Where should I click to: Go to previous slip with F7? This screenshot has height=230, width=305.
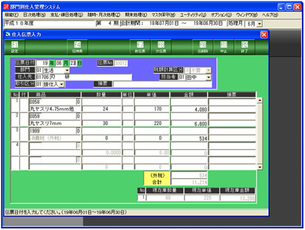click(140, 47)
